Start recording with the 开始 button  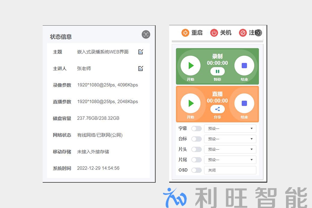click(x=190, y=65)
